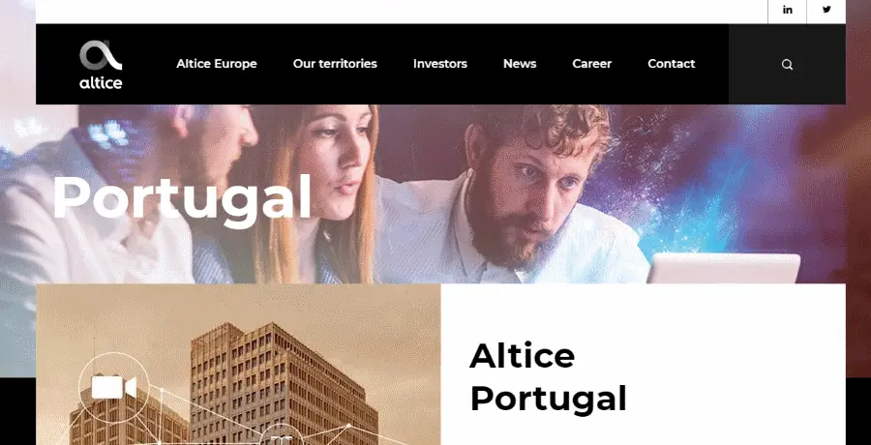Select the Career navigation link
The image size is (871, 445).
[x=592, y=64]
